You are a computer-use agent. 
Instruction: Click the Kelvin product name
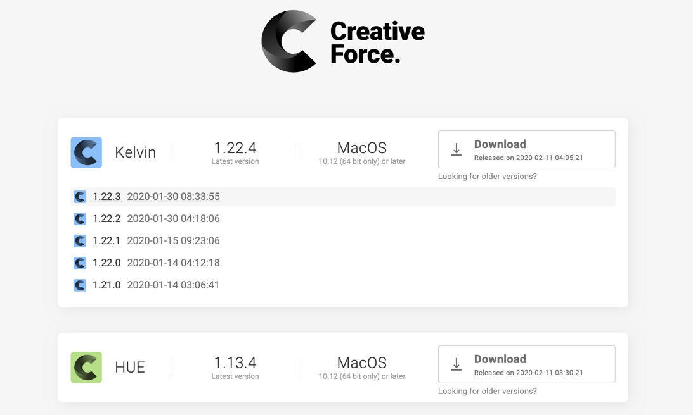(x=135, y=152)
